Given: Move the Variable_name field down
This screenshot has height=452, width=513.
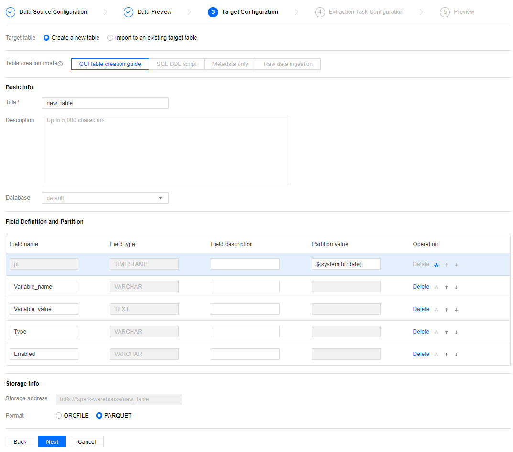Looking at the screenshot, I should point(456,287).
